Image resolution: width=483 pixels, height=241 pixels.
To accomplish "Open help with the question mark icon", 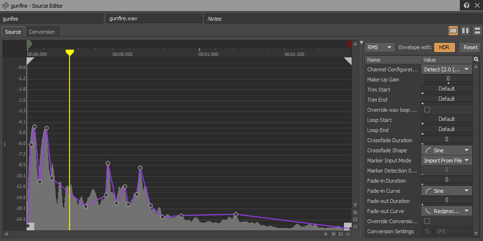I will pyautogui.click(x=467, y=5).
